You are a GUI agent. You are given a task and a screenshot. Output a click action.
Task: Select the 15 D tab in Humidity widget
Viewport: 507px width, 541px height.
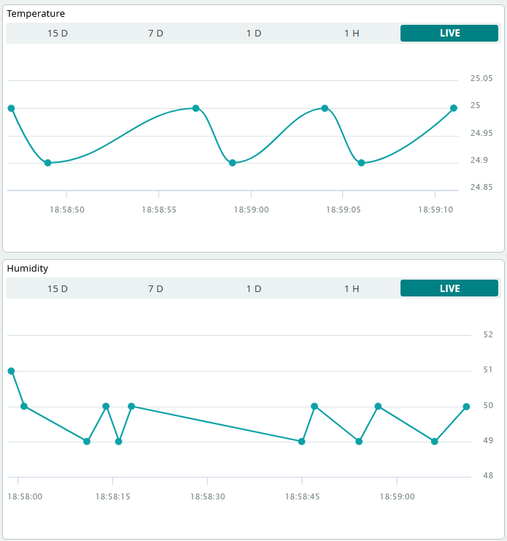click(58, 288)
